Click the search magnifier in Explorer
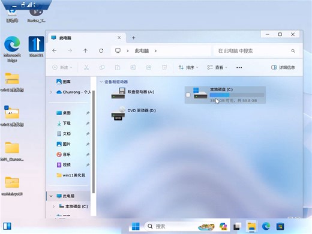The height and width of the screenshot is (234, 312). coord(293,51)
